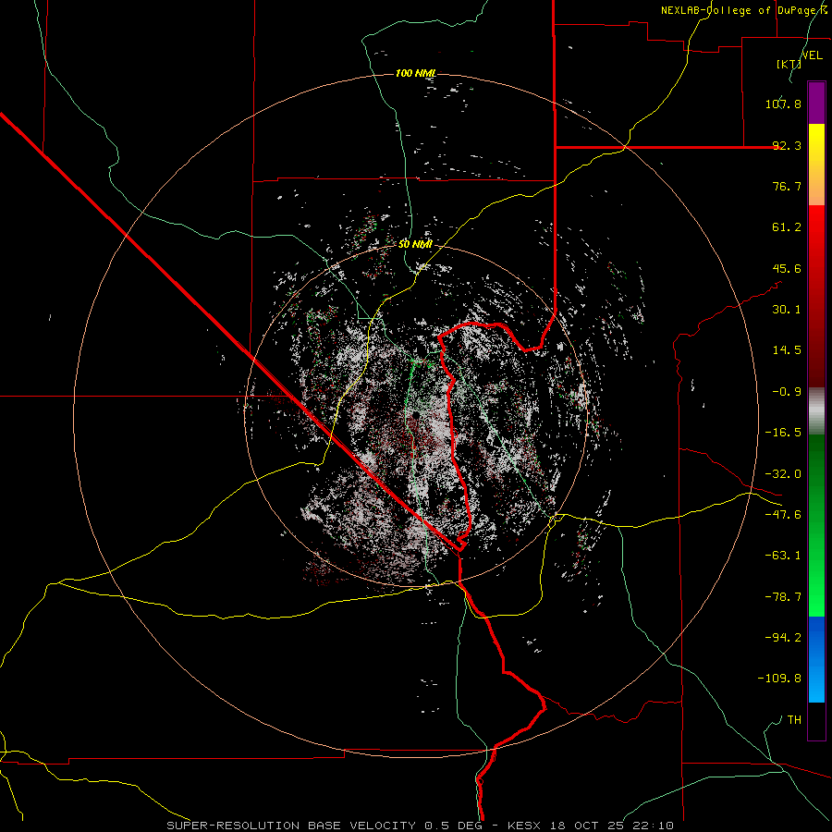The width and height of the screenshot is (832, 832).
Task: Click the NEXLAB-College of DuPage title text
Action: click(x=744, y=10)
